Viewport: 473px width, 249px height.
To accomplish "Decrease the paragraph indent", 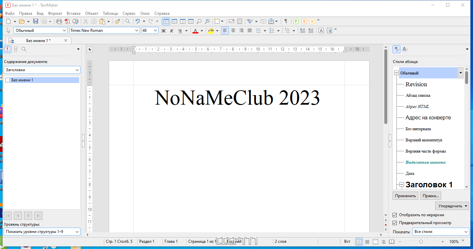I will (x=303, y=31).
